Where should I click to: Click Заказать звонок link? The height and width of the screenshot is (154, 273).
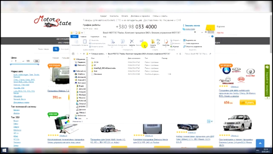[192, 26]
